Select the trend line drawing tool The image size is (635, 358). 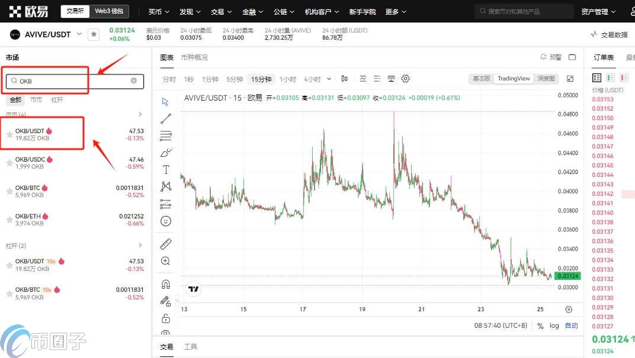(165, 118)
